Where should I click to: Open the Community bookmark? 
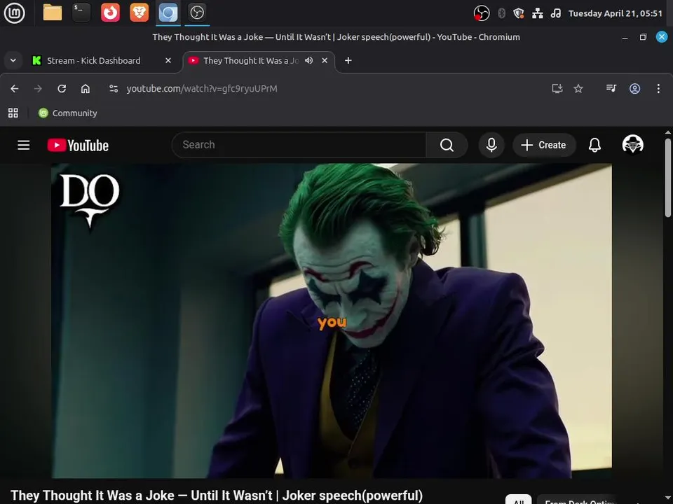[x=68, y=113]
